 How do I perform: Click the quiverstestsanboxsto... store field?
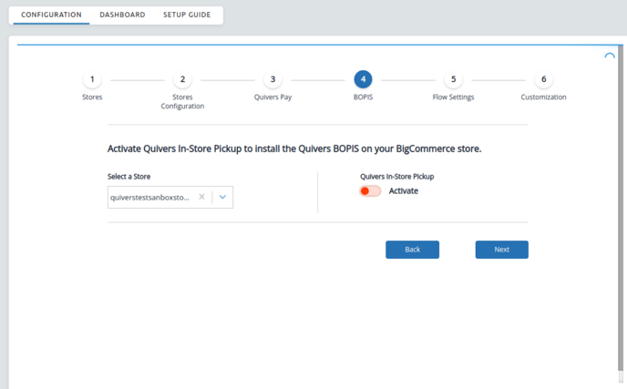(x=170, y=197)
